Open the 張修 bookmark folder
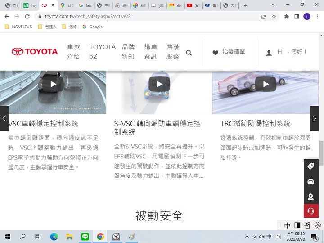This screenshot has height=243, width=324. tap(70, 27)
